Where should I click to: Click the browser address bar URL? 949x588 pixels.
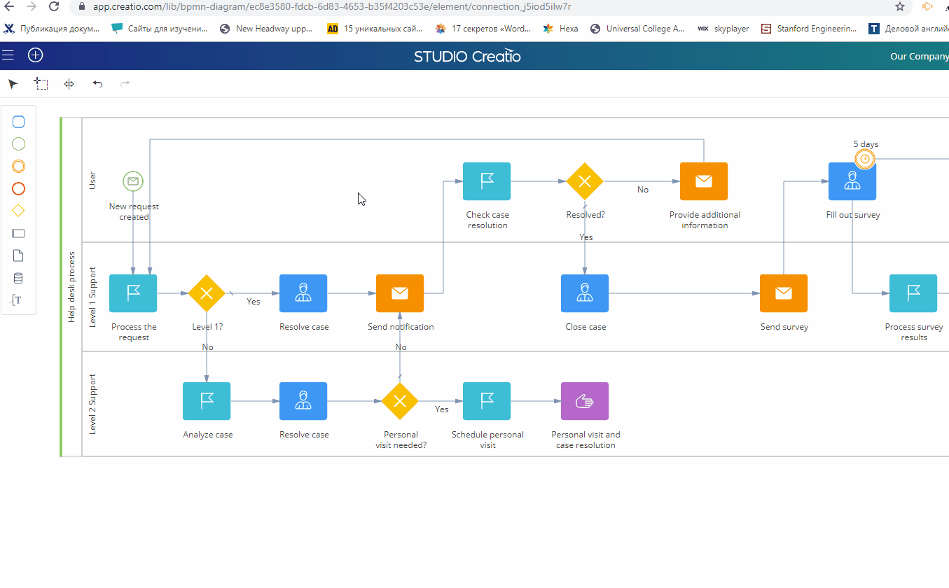332,6
